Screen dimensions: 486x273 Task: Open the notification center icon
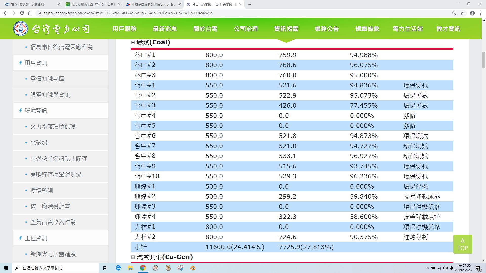tap(478, 268)
